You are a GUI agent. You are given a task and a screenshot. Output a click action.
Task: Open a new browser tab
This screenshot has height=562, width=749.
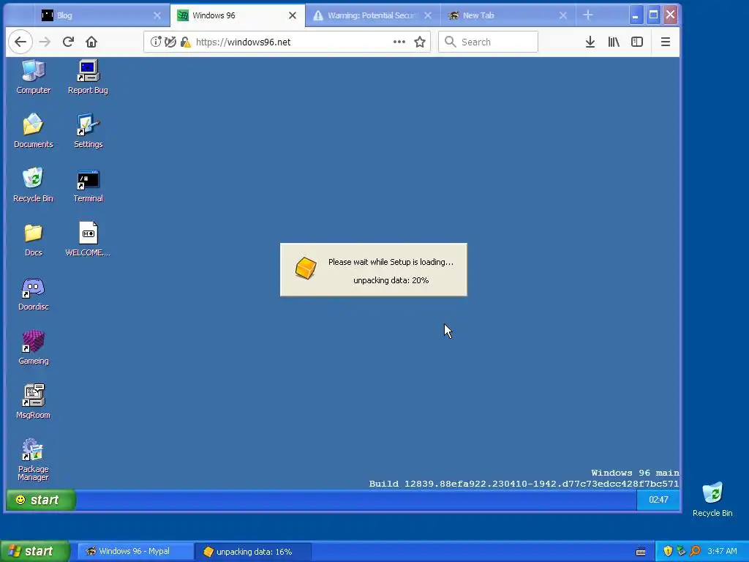point(588,15)
